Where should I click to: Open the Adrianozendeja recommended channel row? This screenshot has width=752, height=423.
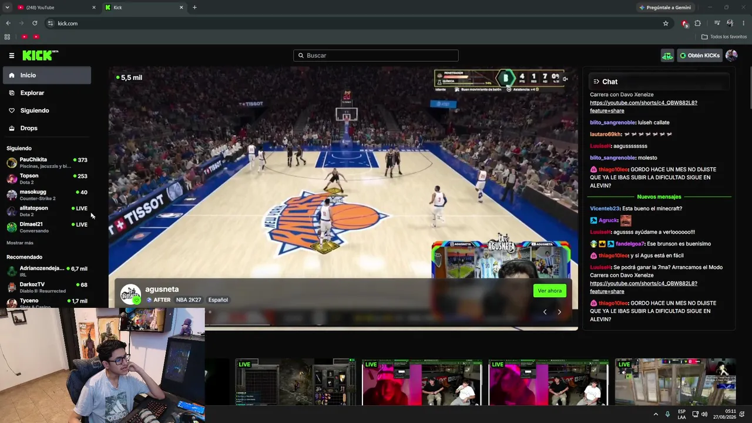coord(47,271)
